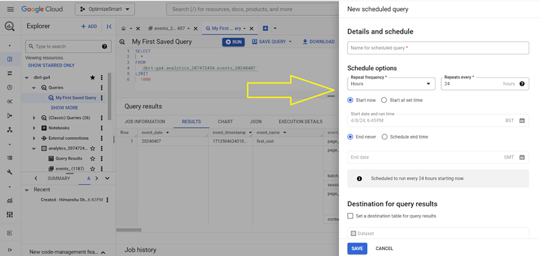This screenshot has width=539, height=256.
Task: Close the events_2...407 tab
Action: click(x=195, y=28)
